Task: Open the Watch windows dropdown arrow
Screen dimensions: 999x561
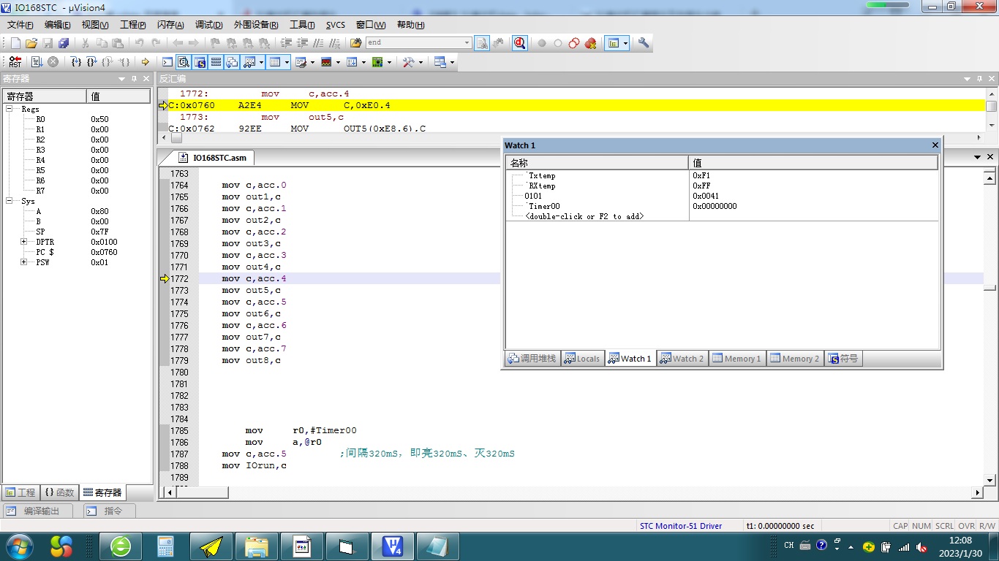Action: tap(261, 62)
